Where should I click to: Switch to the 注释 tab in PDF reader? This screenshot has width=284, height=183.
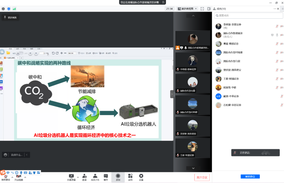point(17,49)
